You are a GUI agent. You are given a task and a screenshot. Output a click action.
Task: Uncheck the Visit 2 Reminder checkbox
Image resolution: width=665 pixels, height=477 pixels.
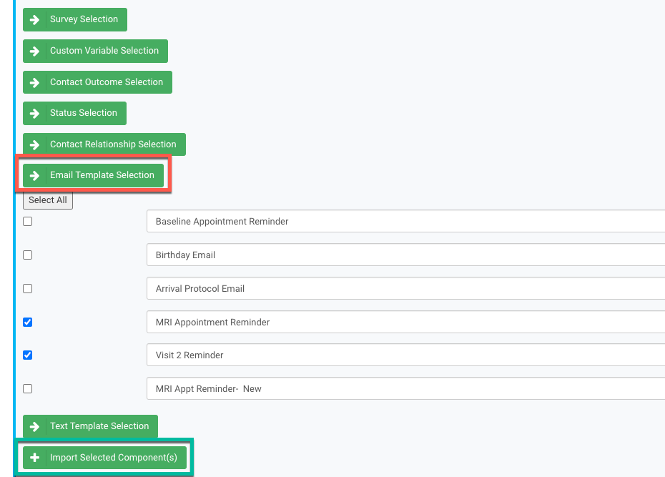[x=28, y=355]
